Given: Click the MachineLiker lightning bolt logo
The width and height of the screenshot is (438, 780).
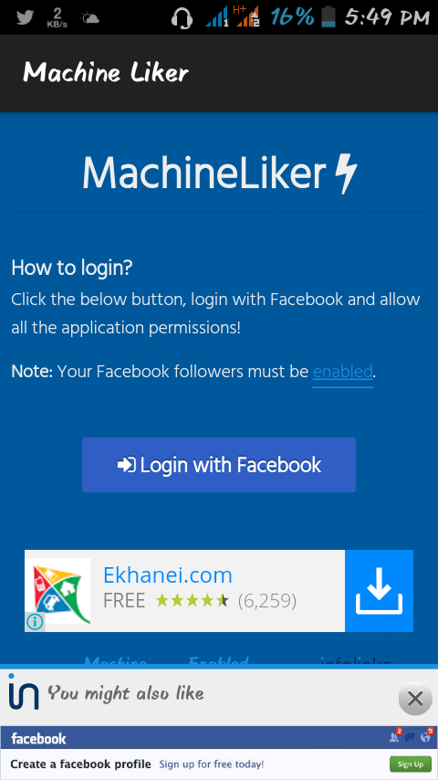Looking at the screenshot, I should (x=346, y=174).
